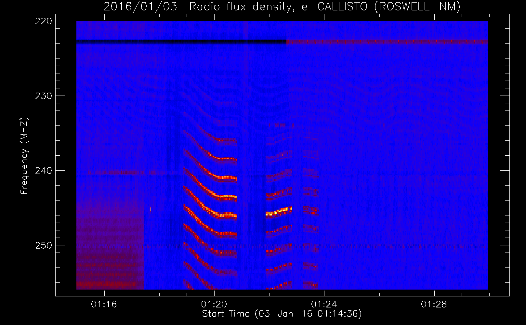The image size is (526, 325).
Task: Click the 230 frequency tick label
Action: (44, 96)
